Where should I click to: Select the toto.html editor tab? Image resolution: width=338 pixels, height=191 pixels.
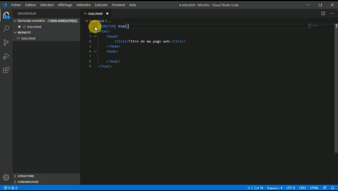[95, 14]
